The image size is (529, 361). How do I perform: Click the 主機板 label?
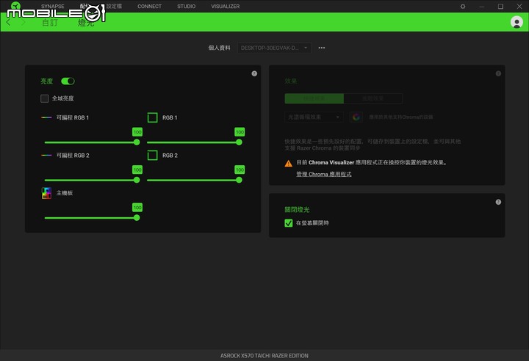(65, 193)
